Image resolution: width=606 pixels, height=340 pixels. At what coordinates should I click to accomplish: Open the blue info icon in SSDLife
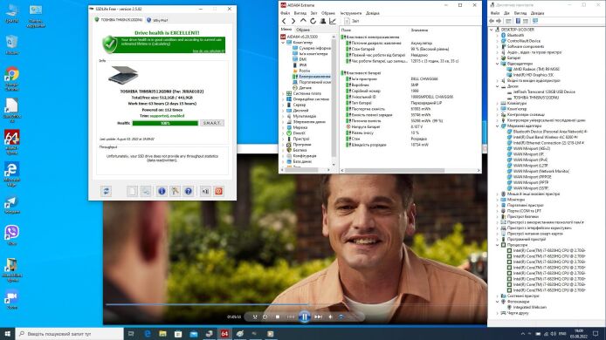click(x=162, y=191)
